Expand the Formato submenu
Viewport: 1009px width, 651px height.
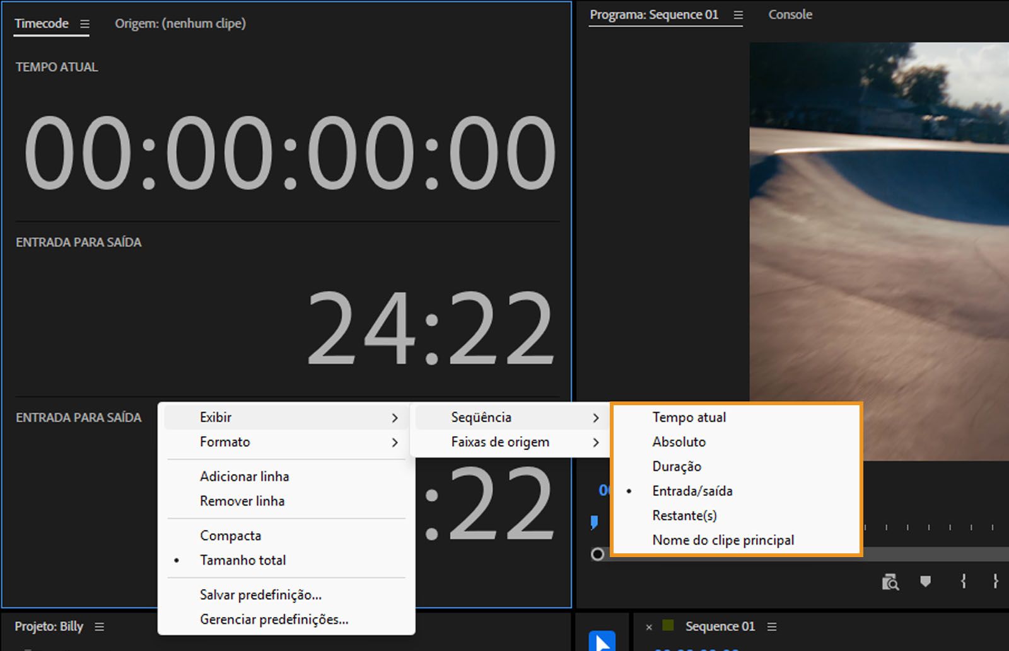[225, 442]
